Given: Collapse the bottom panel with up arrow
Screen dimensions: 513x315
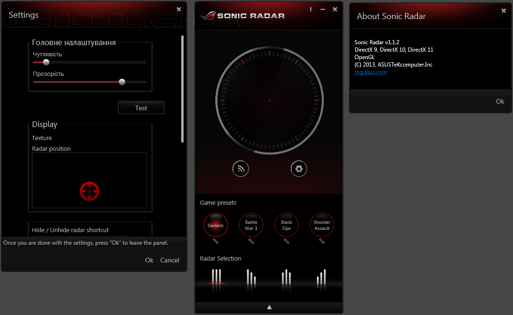Looking at the screenshot, I should pyautogui.click(x=269, y=307).
